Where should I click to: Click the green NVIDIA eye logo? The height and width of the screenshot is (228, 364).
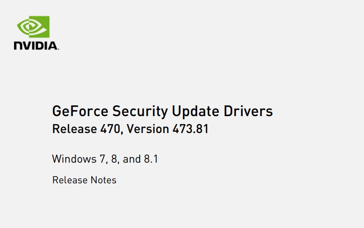pyautogui.click(x=33, y=27)
